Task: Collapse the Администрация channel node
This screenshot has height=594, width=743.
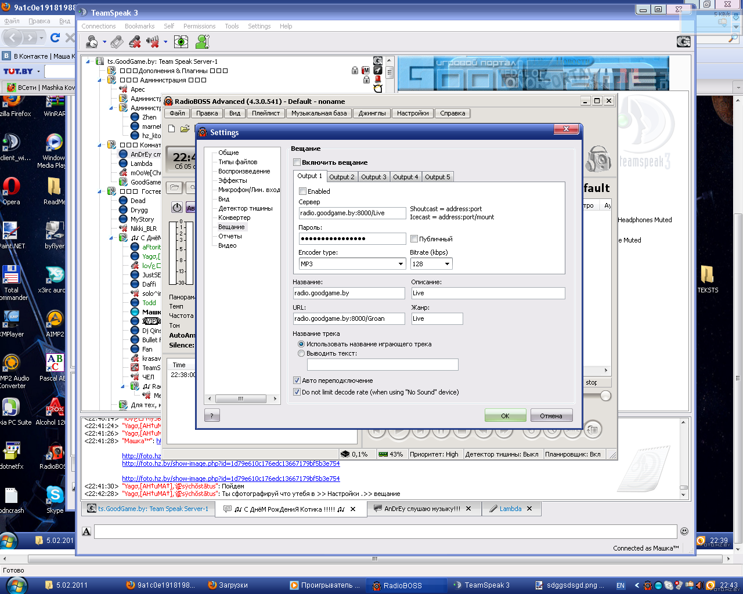Action: pos(100,80)
